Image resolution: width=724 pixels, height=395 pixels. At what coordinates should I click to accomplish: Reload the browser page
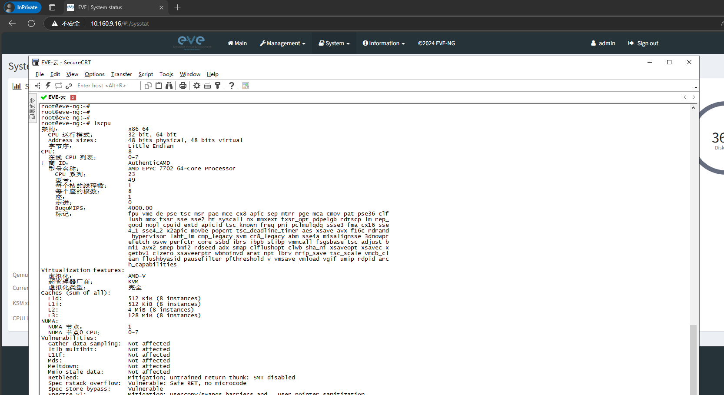coord(31,23)
